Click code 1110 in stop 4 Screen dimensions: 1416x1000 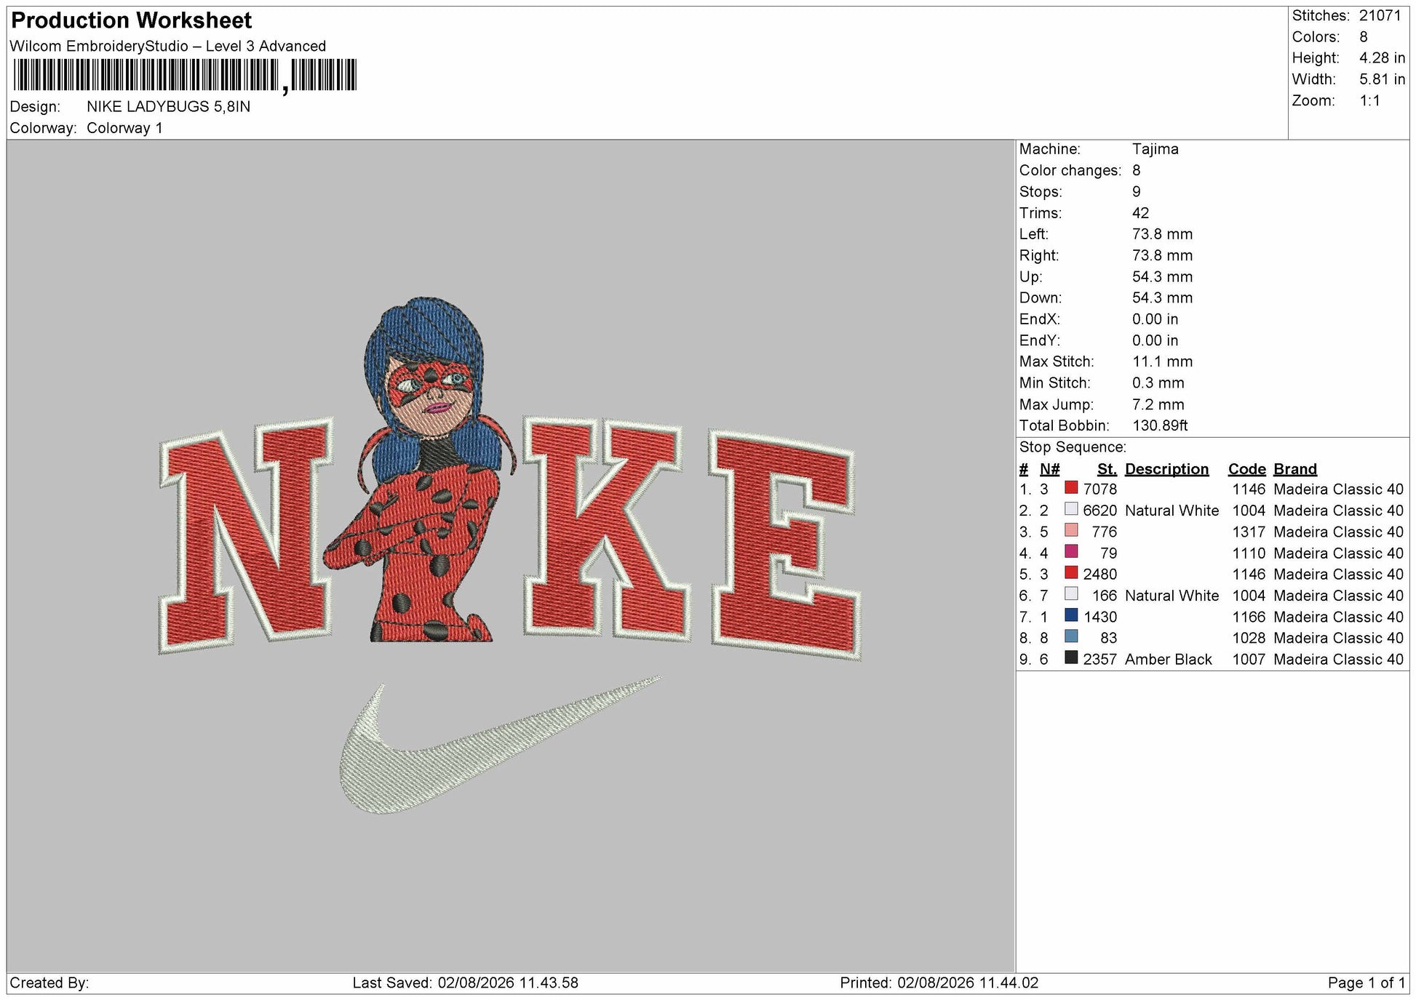point(1249,553)
